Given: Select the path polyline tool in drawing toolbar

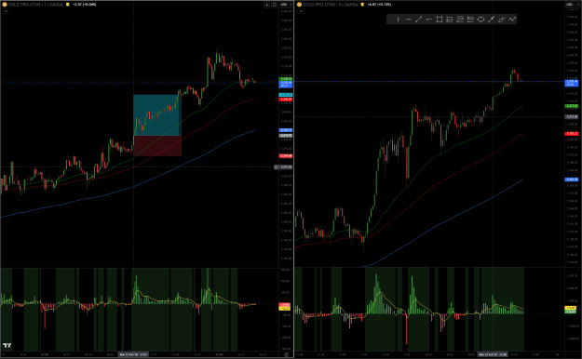Looking at the screenshot, I should click(x=512, y=20).
